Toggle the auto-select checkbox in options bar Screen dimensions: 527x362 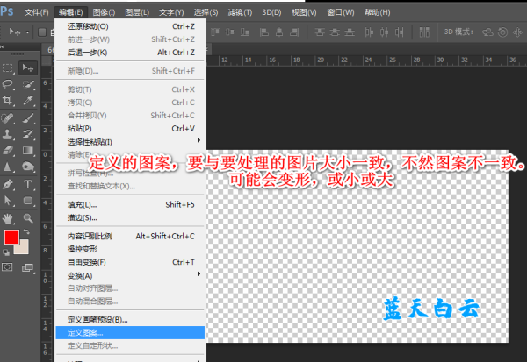[x=40, y=32]
